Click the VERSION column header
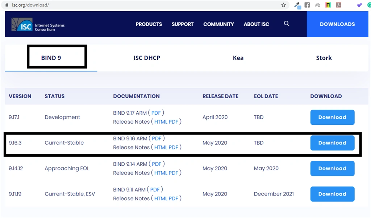The height and width of the screenshot is (218, 371). (20, 96)
